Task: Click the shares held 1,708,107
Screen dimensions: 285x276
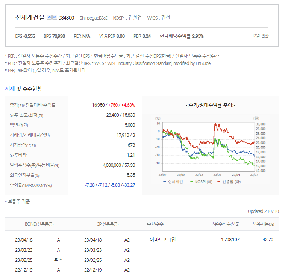Action: tap(230, 240)
